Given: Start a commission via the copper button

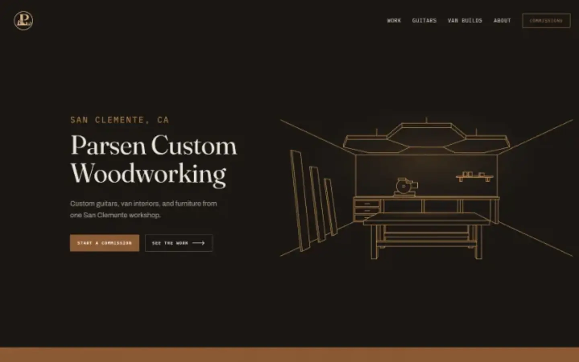Looking at the screenshot, I should tap(105, 243).
